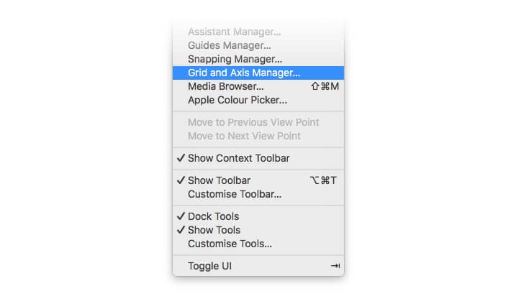Viewport: 516px width, 304px height.
Task: Click the checkmark beside Show Tools
Action: 181,230
